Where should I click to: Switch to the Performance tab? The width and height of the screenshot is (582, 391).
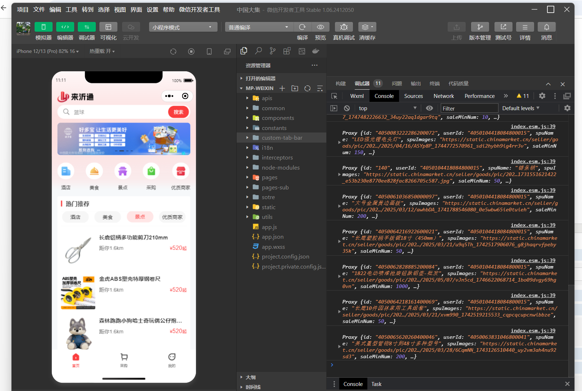coord(480,96)
